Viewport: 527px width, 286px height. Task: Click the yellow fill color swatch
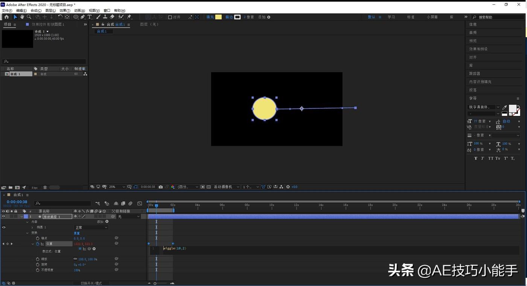(218, 17)
